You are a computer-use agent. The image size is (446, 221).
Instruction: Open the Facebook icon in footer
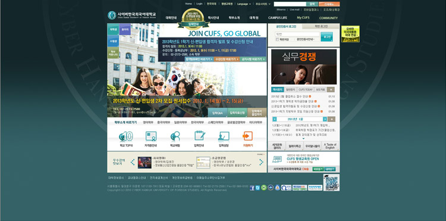(x=252, y=188)
